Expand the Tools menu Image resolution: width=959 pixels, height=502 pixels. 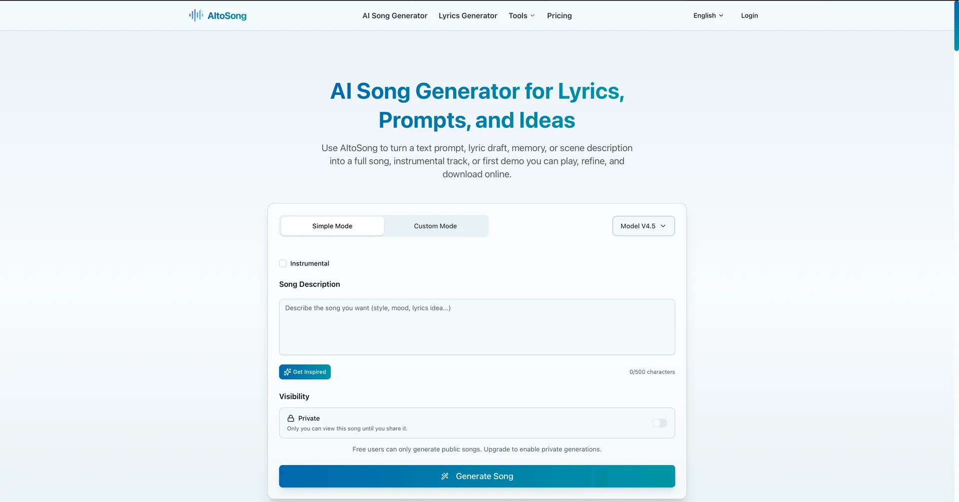(x=521, y=15)
